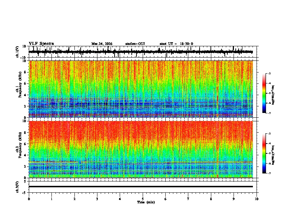Click the "-3" label on ch.2 color bar
The height and width of the screenshot is (223, 289).
tap(269, 134)
